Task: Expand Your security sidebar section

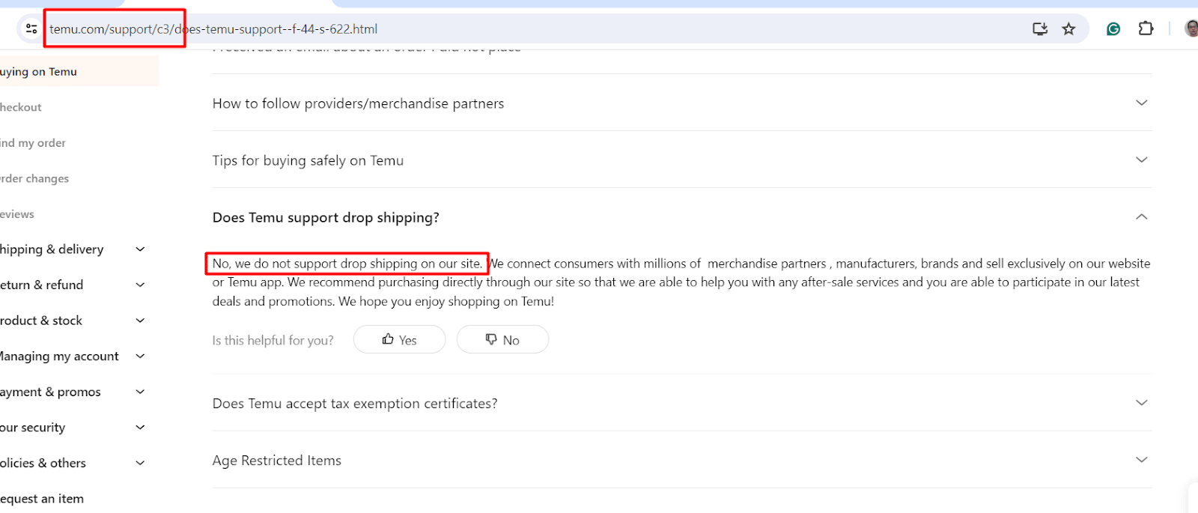Action: click(x=140, y=427)
